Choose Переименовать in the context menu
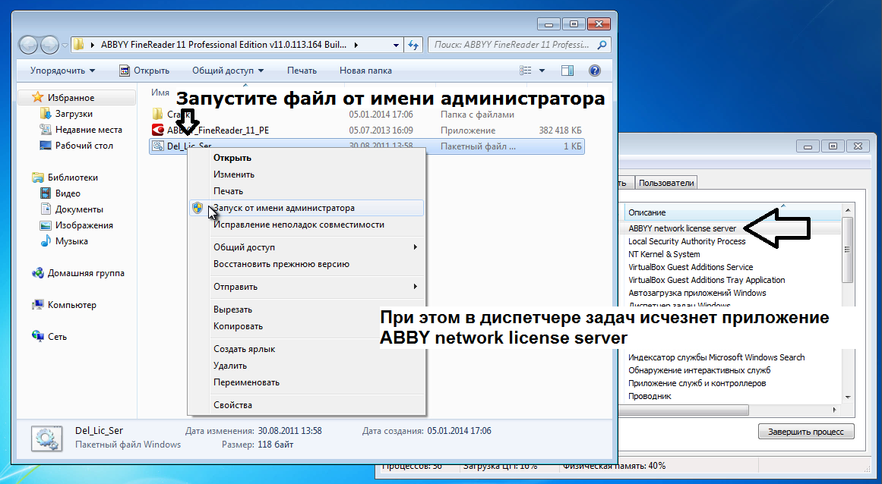The height and width of the screenshot is (484, 882). coord(246,382)
